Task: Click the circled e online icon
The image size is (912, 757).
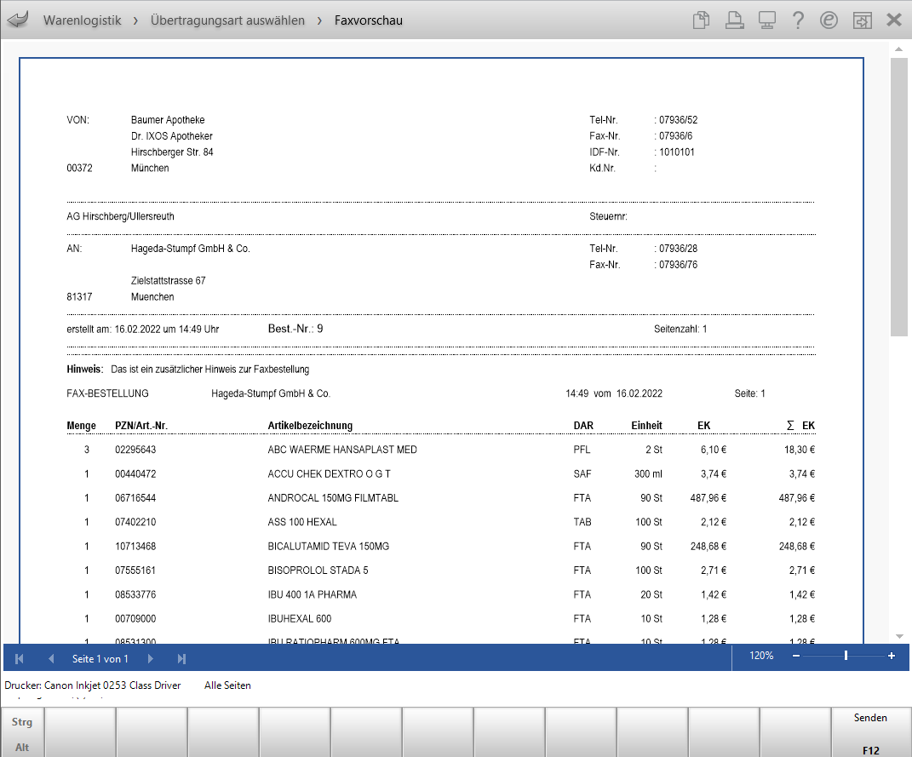Action: [x=829, y=20]
